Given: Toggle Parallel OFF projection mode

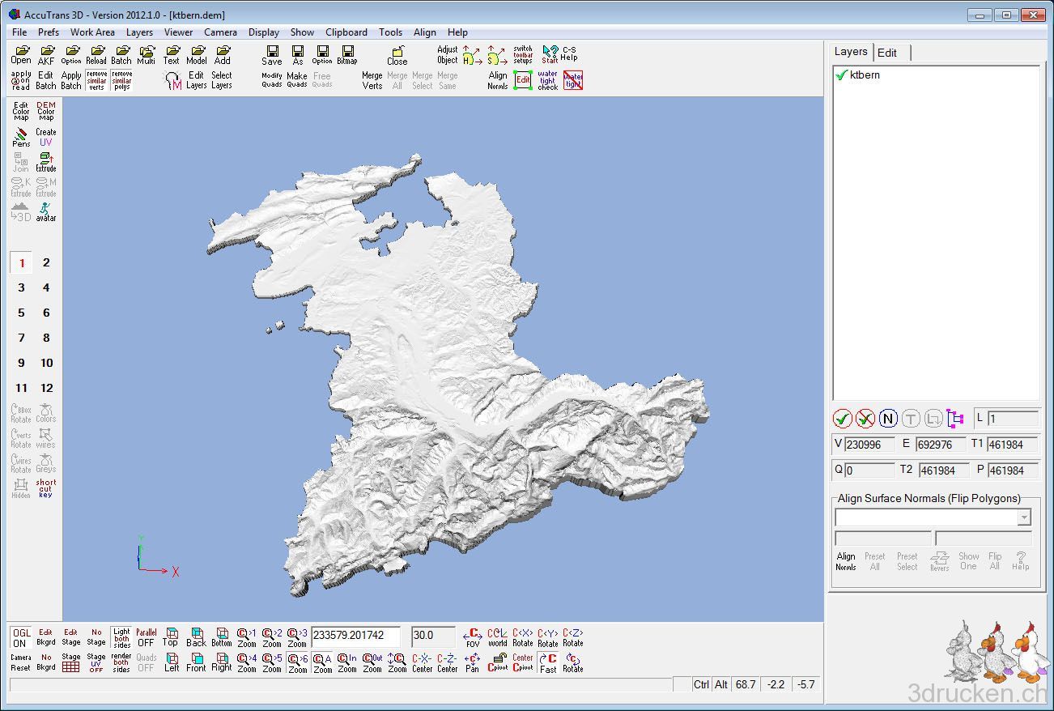Looking at the screenshot, I should click(x=146, y=637).
